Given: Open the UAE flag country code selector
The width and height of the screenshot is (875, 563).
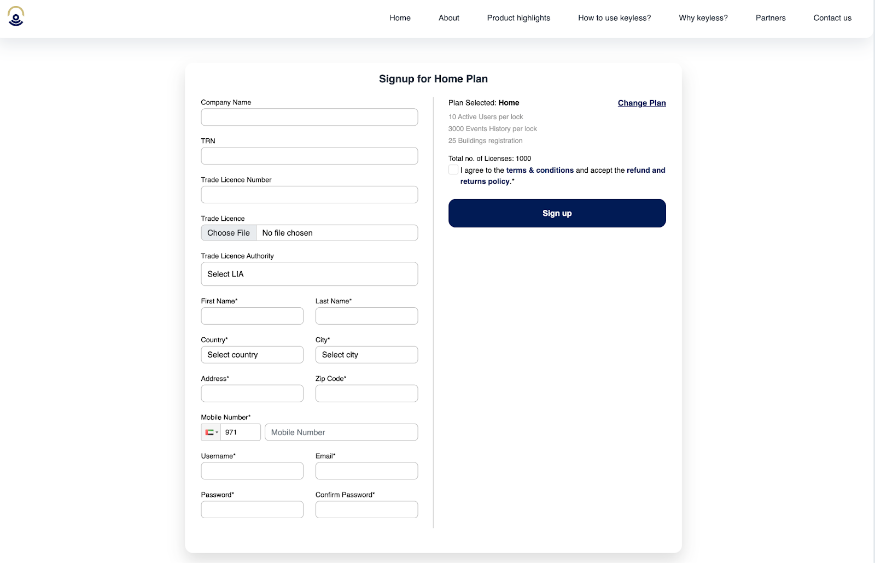Looking at the screenshot, I should 211,432.
